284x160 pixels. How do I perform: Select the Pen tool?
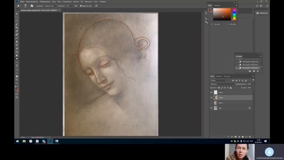click(x=17, y=62)
